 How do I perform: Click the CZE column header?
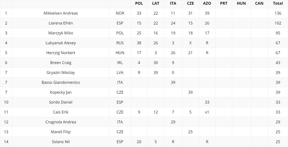190,3
